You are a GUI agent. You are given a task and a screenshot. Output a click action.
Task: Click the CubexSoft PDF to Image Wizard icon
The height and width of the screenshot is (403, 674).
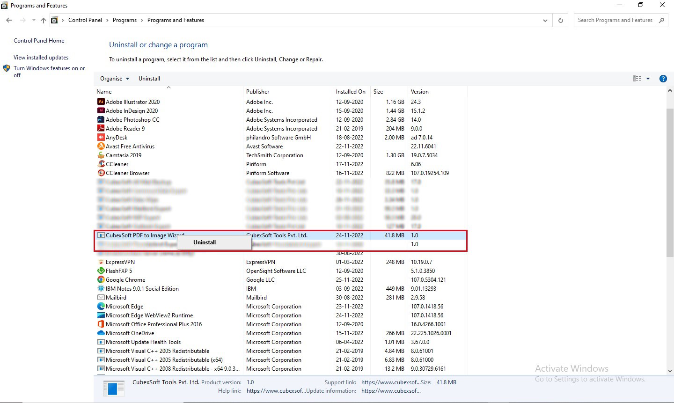(x=101, y=235)
